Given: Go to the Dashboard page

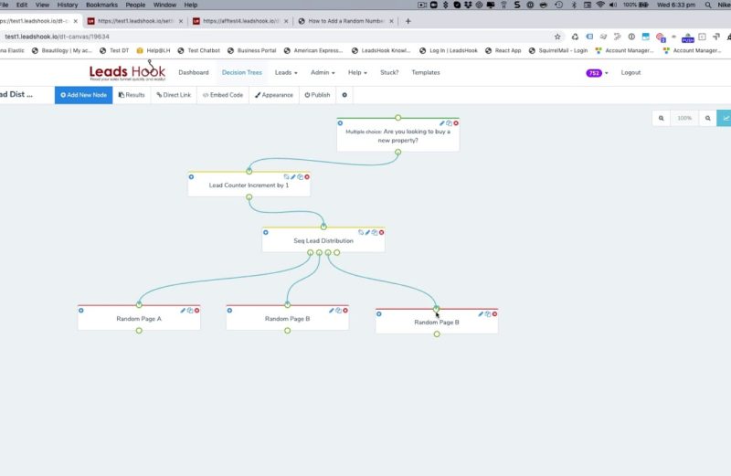Looking at the screenshot, I should [194, 72].
